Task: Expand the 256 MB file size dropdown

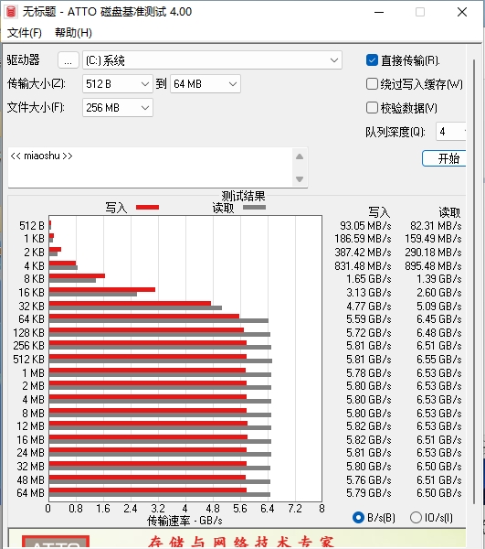Action: click(118, 107)
